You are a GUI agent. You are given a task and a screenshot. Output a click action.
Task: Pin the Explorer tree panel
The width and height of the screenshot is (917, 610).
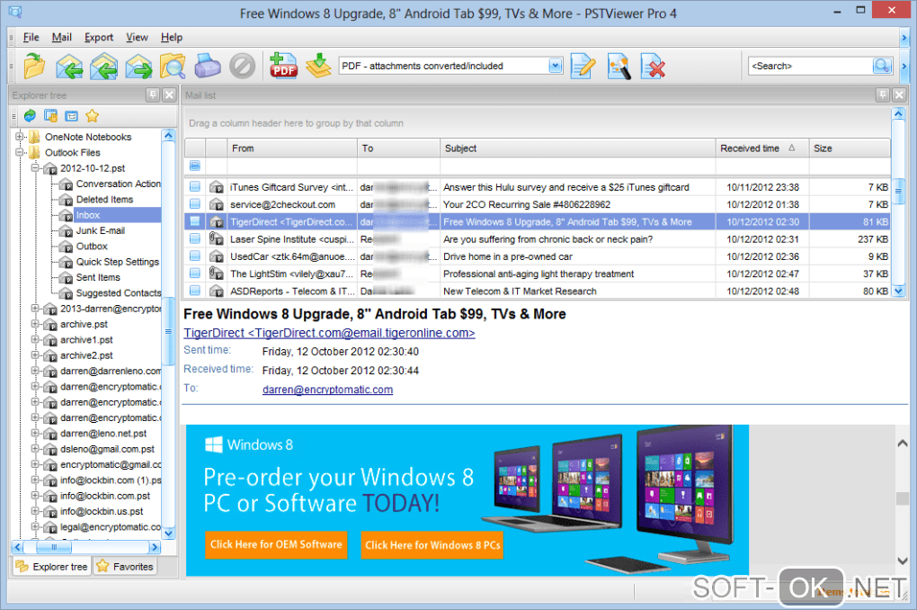click(153, 94)
